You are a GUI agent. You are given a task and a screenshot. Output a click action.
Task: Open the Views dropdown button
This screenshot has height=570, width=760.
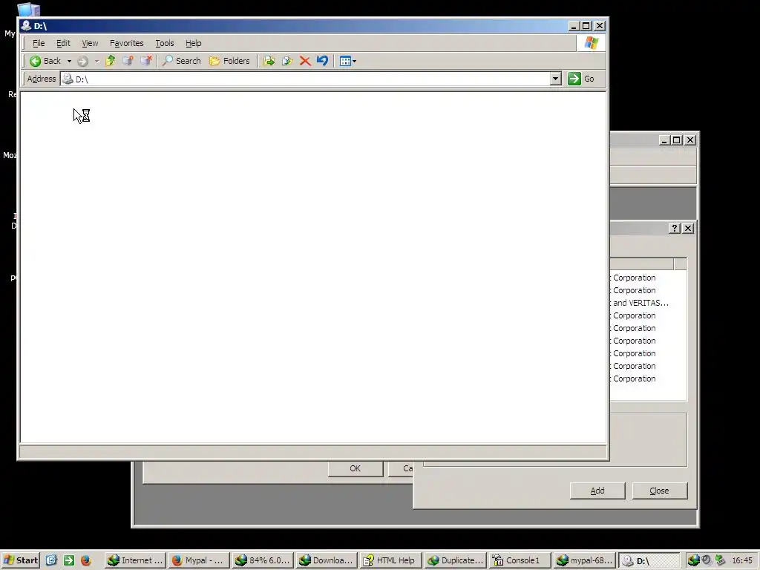tap(347, 61)
